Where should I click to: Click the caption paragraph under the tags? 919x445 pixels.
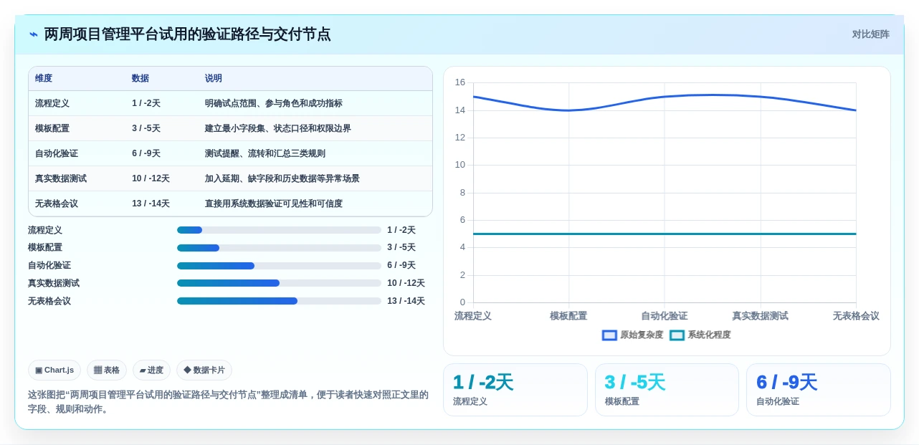228,402
